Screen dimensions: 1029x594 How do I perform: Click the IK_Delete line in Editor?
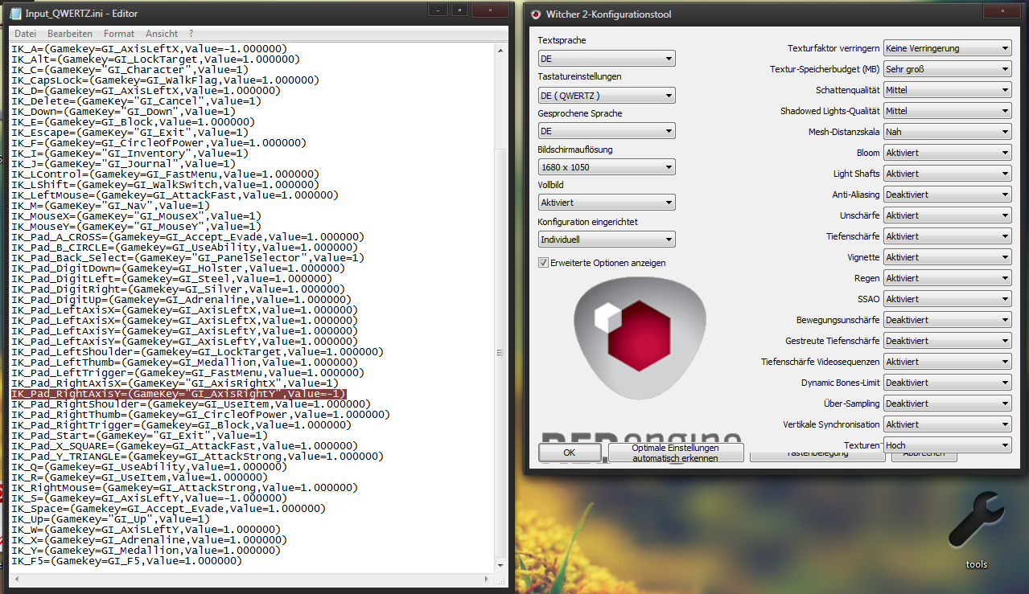(136, 101)
